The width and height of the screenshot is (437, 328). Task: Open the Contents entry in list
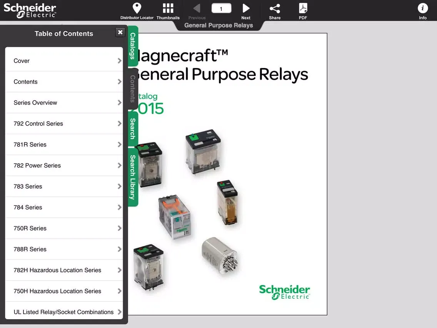tap(64, 82)
